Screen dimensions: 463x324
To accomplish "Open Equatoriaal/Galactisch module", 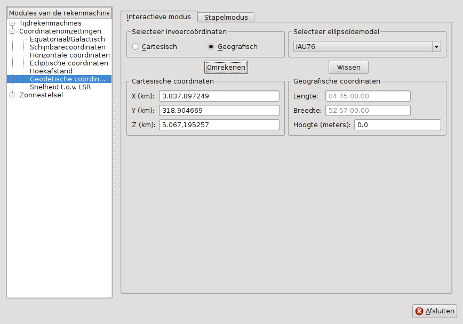I will (x=67, y=39).
